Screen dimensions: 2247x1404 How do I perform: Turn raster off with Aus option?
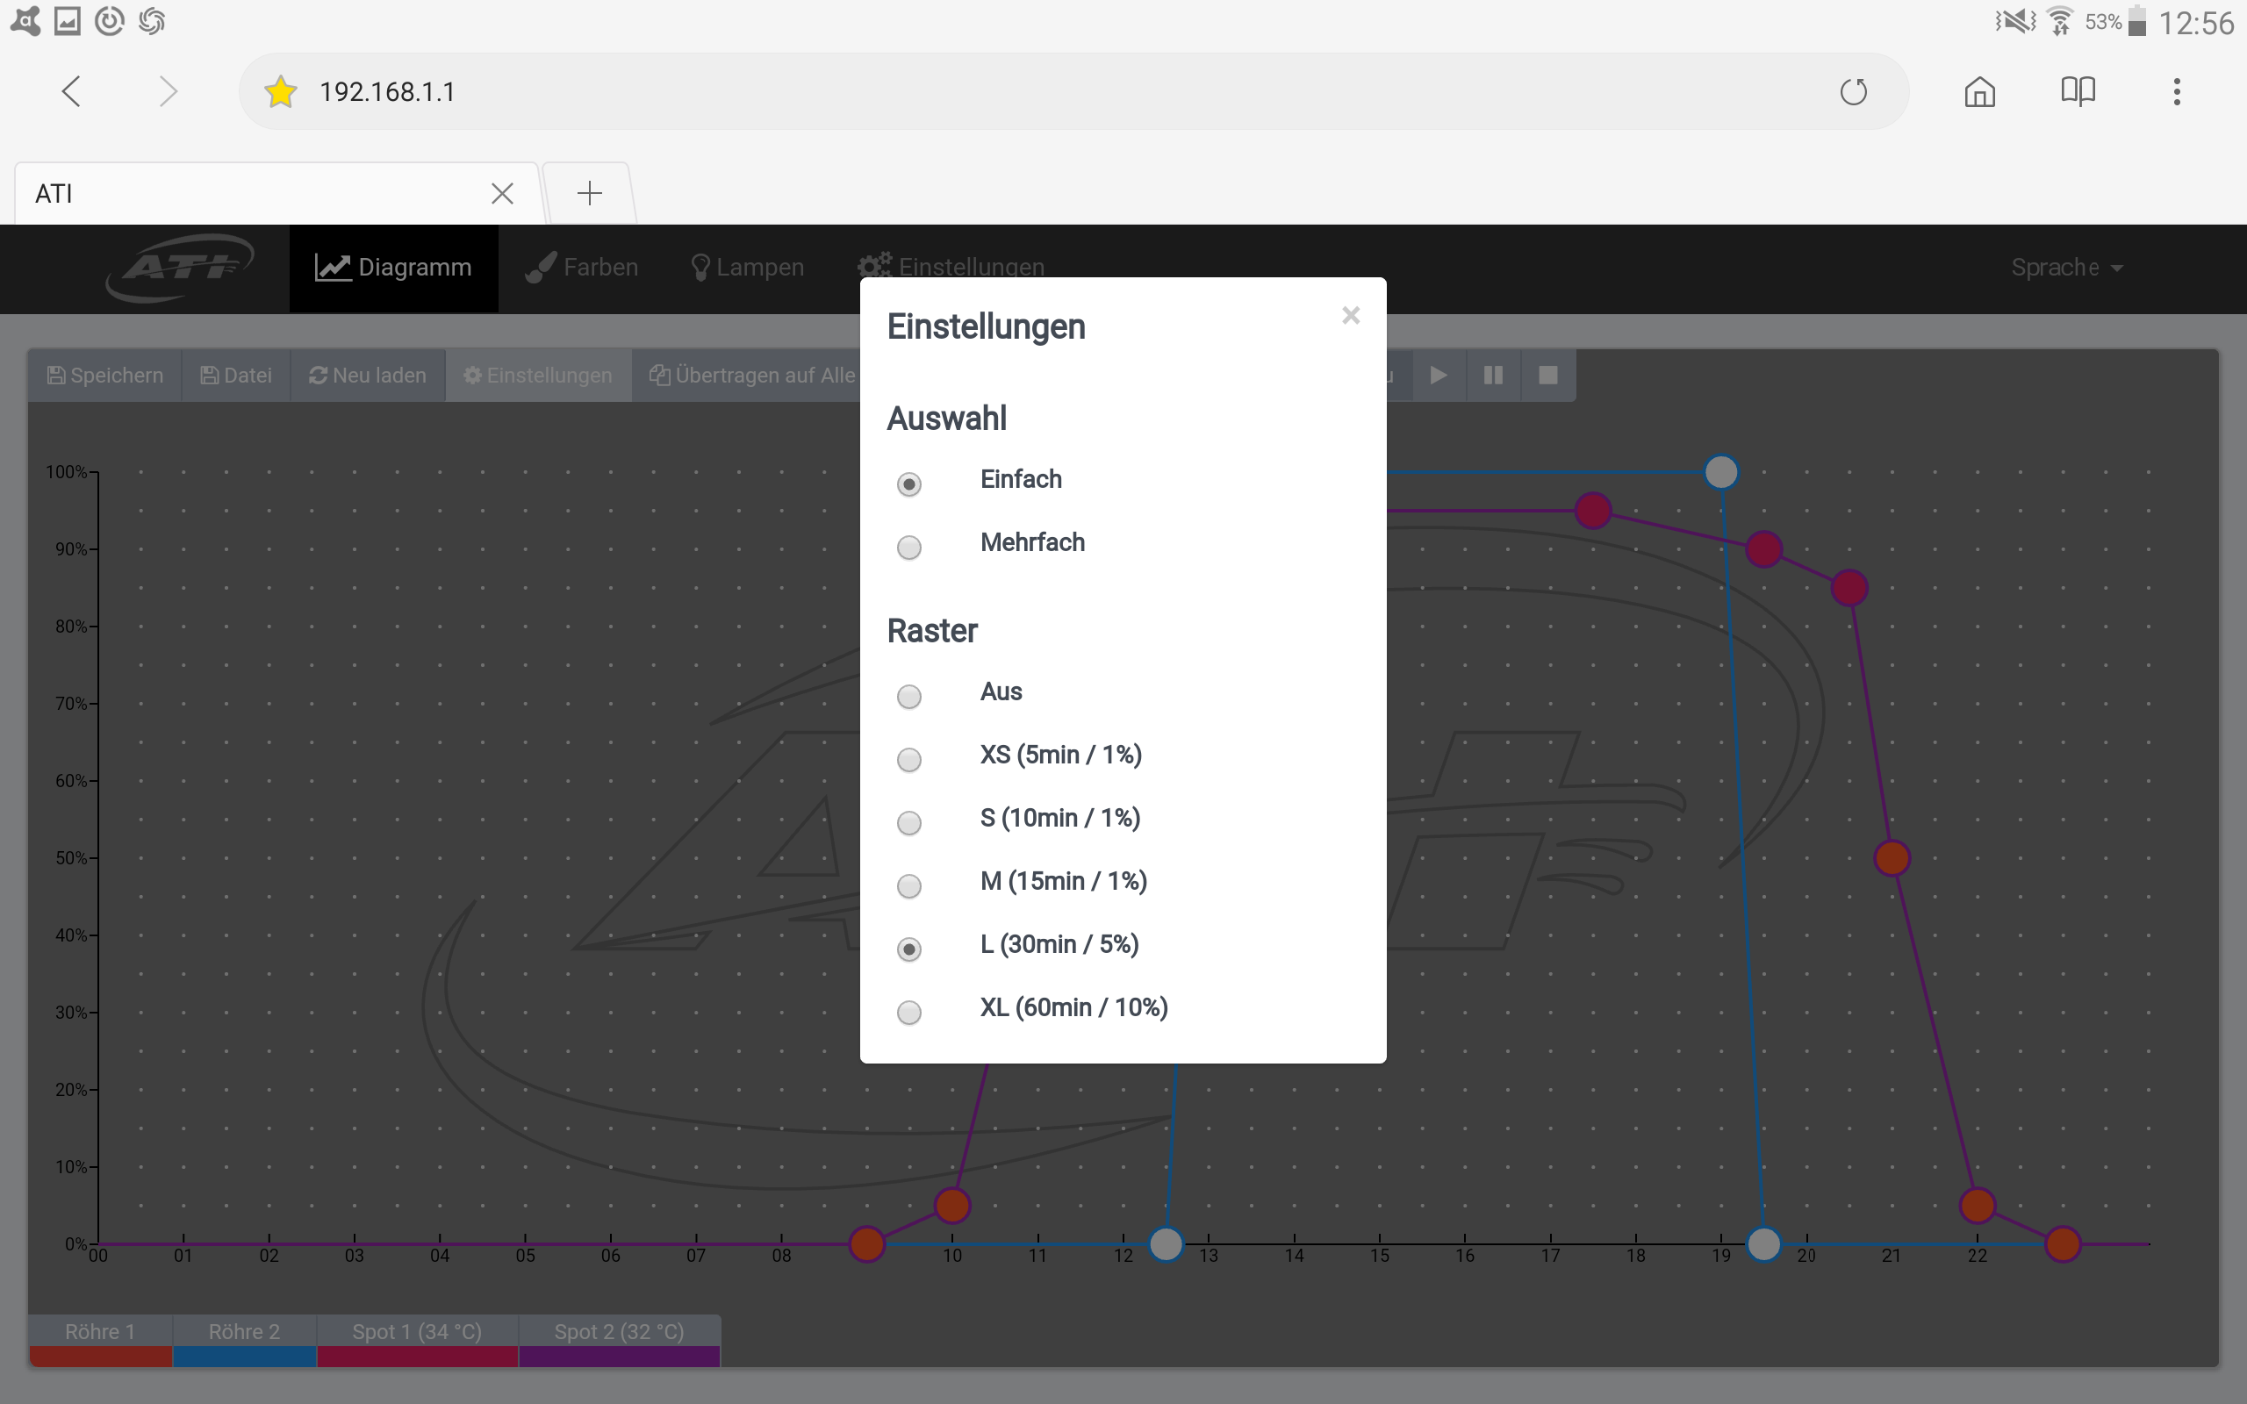pyautogui.click(x=909, y=697)
